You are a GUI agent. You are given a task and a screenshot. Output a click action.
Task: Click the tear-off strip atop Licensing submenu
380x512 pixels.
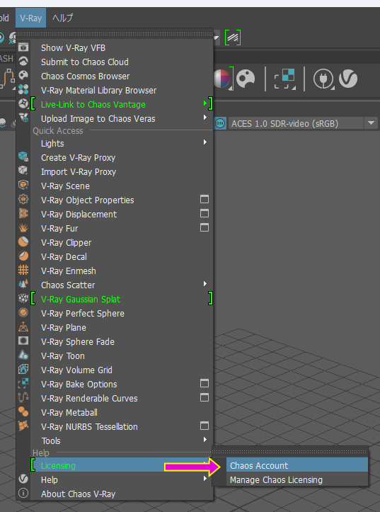tap(290, 452)
